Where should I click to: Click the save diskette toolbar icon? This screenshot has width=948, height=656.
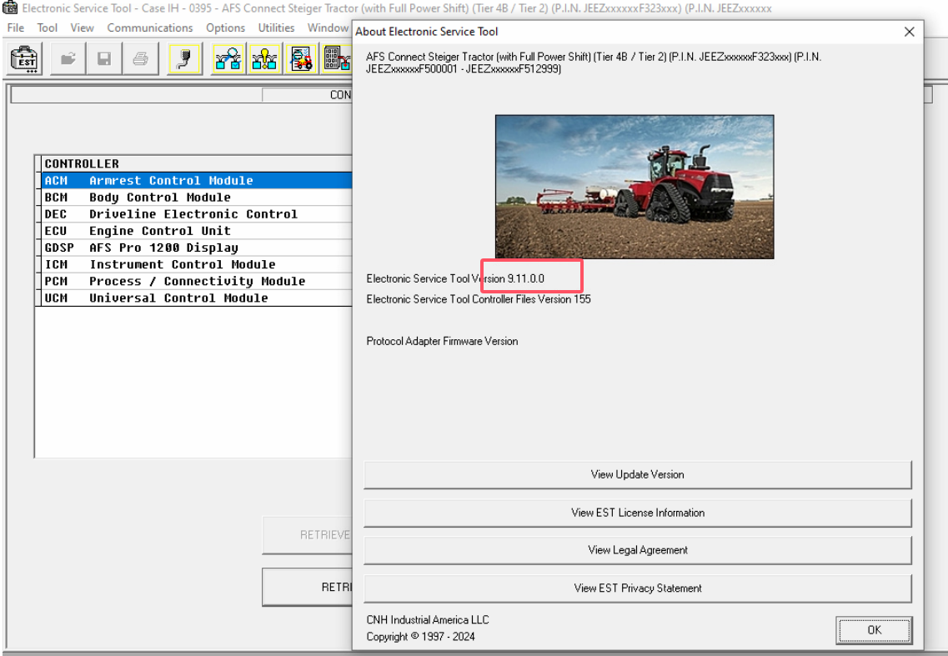(103, 58)
